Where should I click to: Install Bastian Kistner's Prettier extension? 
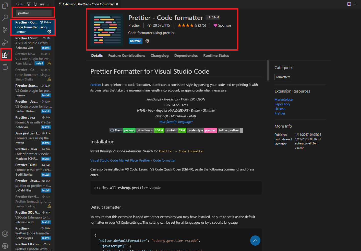pos(46,111)
